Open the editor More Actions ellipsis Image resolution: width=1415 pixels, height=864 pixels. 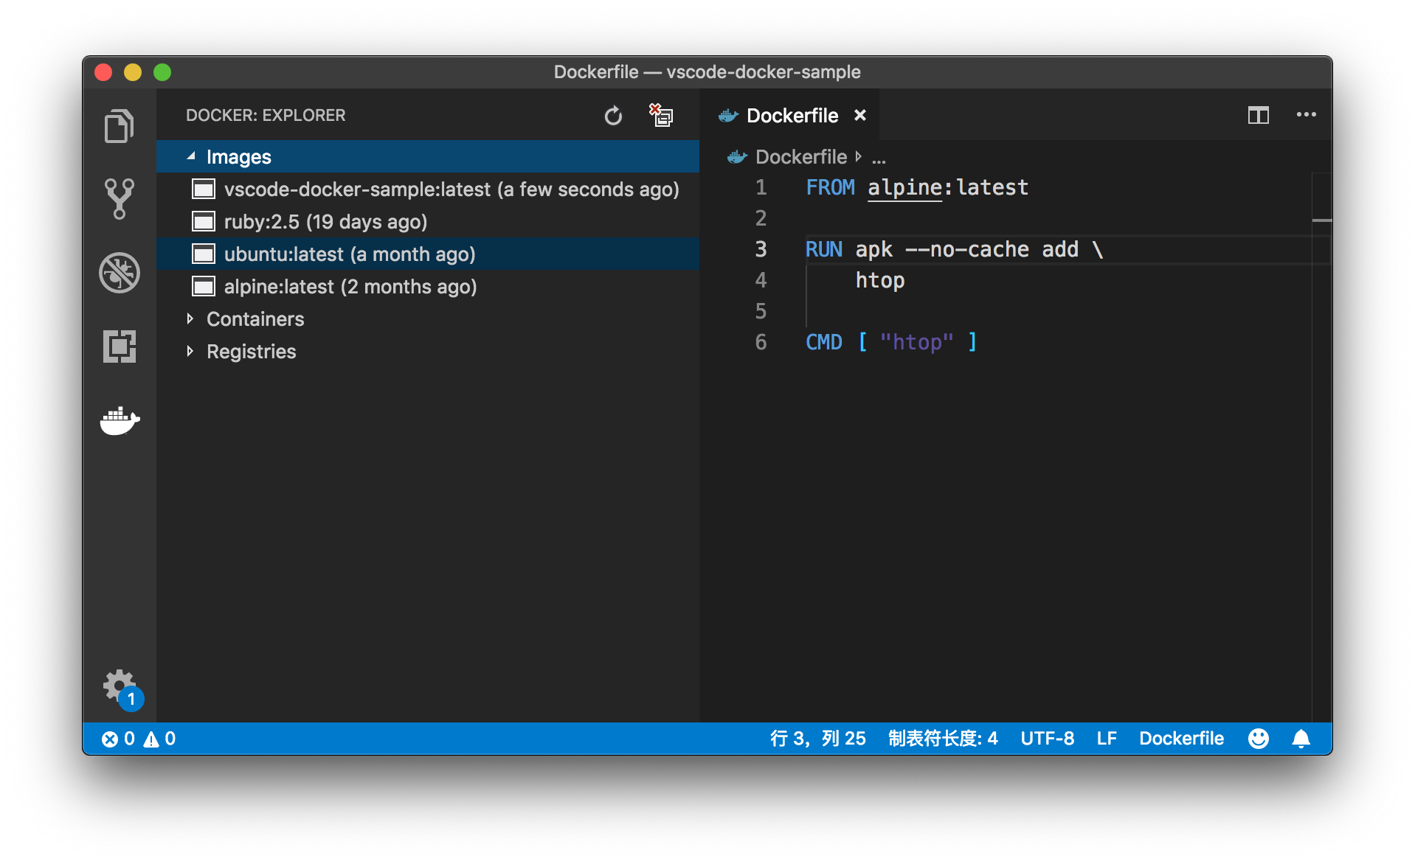click(1306, 115)
